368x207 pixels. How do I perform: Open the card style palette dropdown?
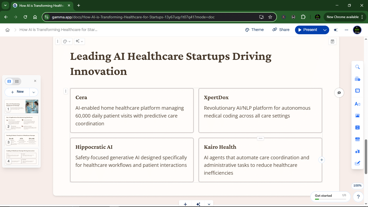tap(67, 41)
